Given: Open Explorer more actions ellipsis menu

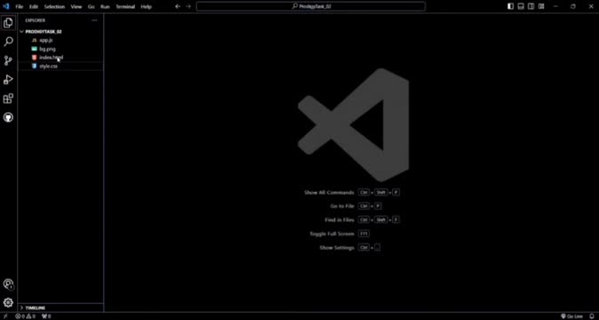Looking at the screenshot, I should coord(94,20).
